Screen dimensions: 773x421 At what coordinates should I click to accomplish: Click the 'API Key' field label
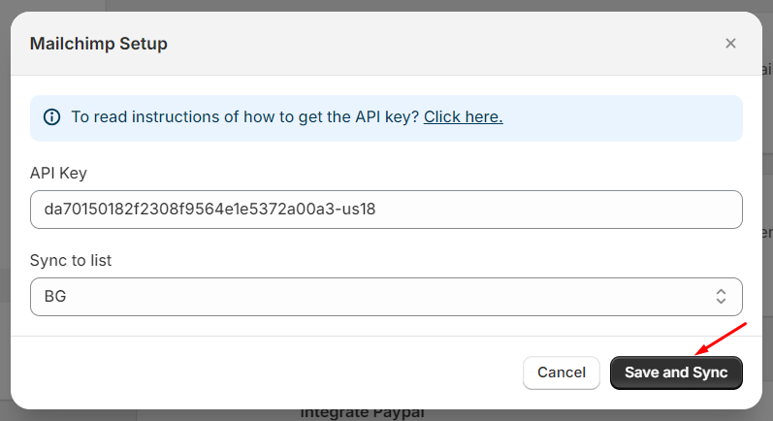coord(59,173)
